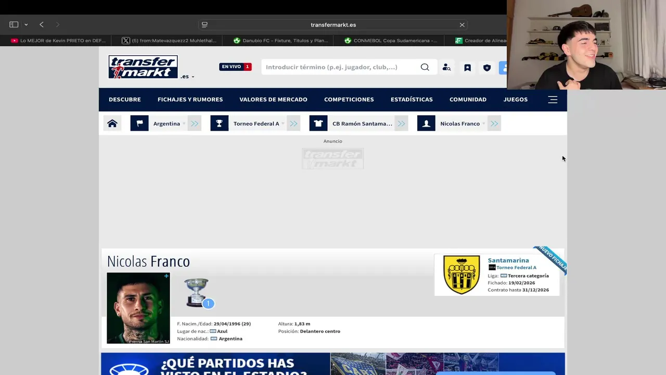Open the .es country domain dropdown
The image size is (666, 375).
(x=187, y=77)
